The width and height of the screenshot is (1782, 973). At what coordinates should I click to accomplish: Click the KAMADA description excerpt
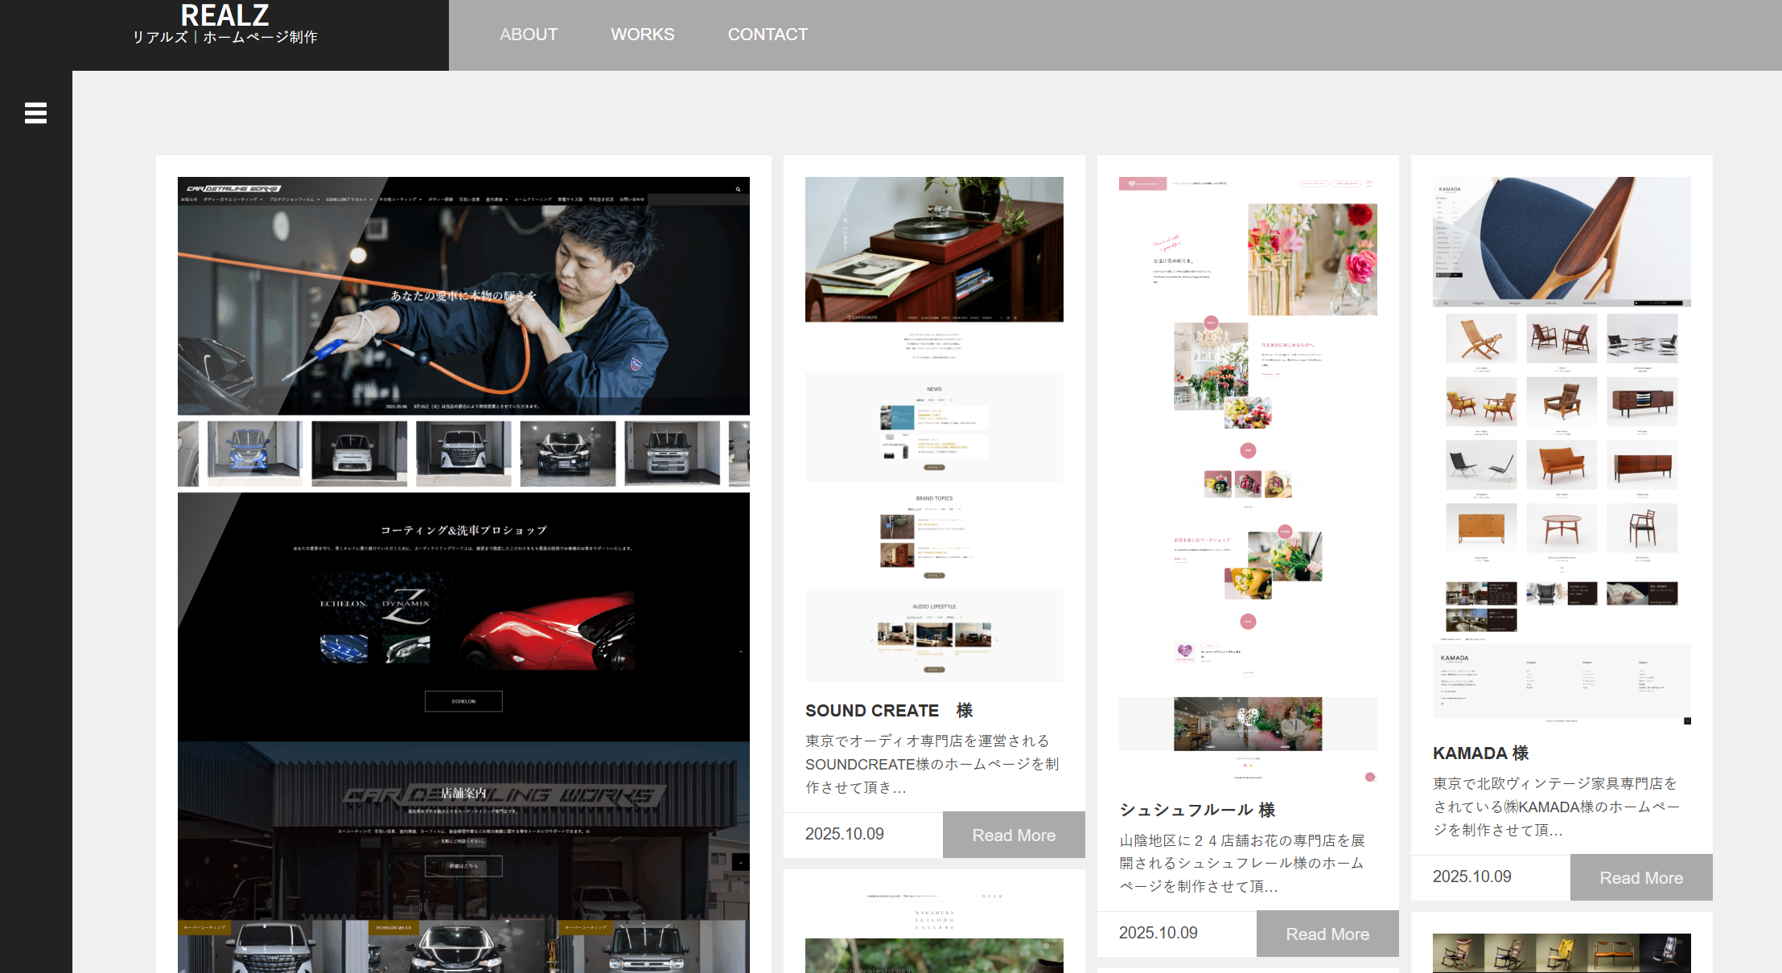[x=1556, y=807]
